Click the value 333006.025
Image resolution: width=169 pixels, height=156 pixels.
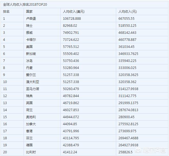tap(127, 68)
